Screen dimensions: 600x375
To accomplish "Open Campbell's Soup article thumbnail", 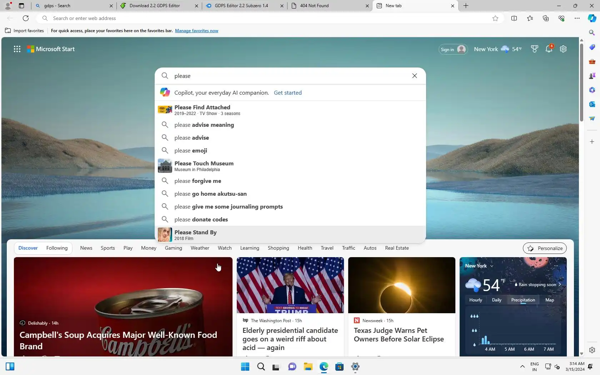I will (x=123, y=306).
